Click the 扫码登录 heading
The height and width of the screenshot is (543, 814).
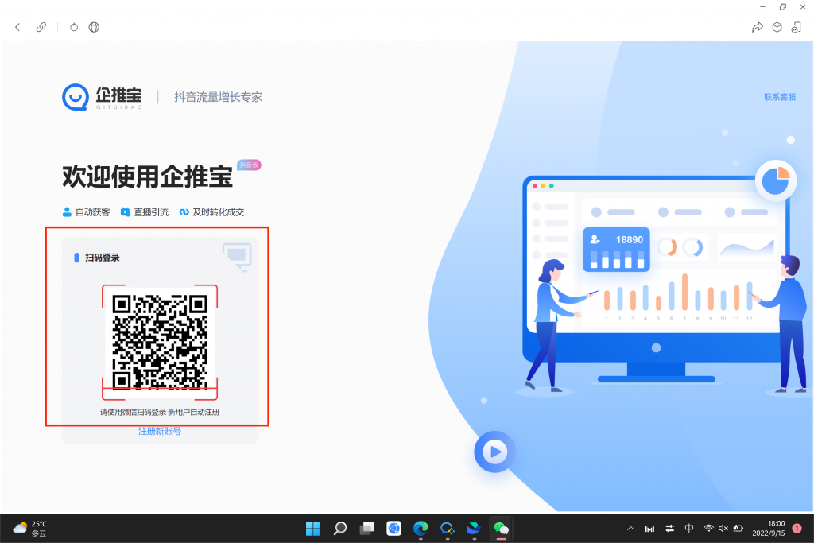point(103,258)
